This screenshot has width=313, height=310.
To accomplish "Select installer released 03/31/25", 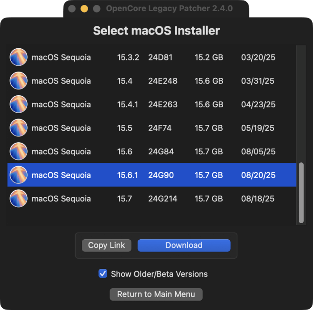I will [152, 81].
